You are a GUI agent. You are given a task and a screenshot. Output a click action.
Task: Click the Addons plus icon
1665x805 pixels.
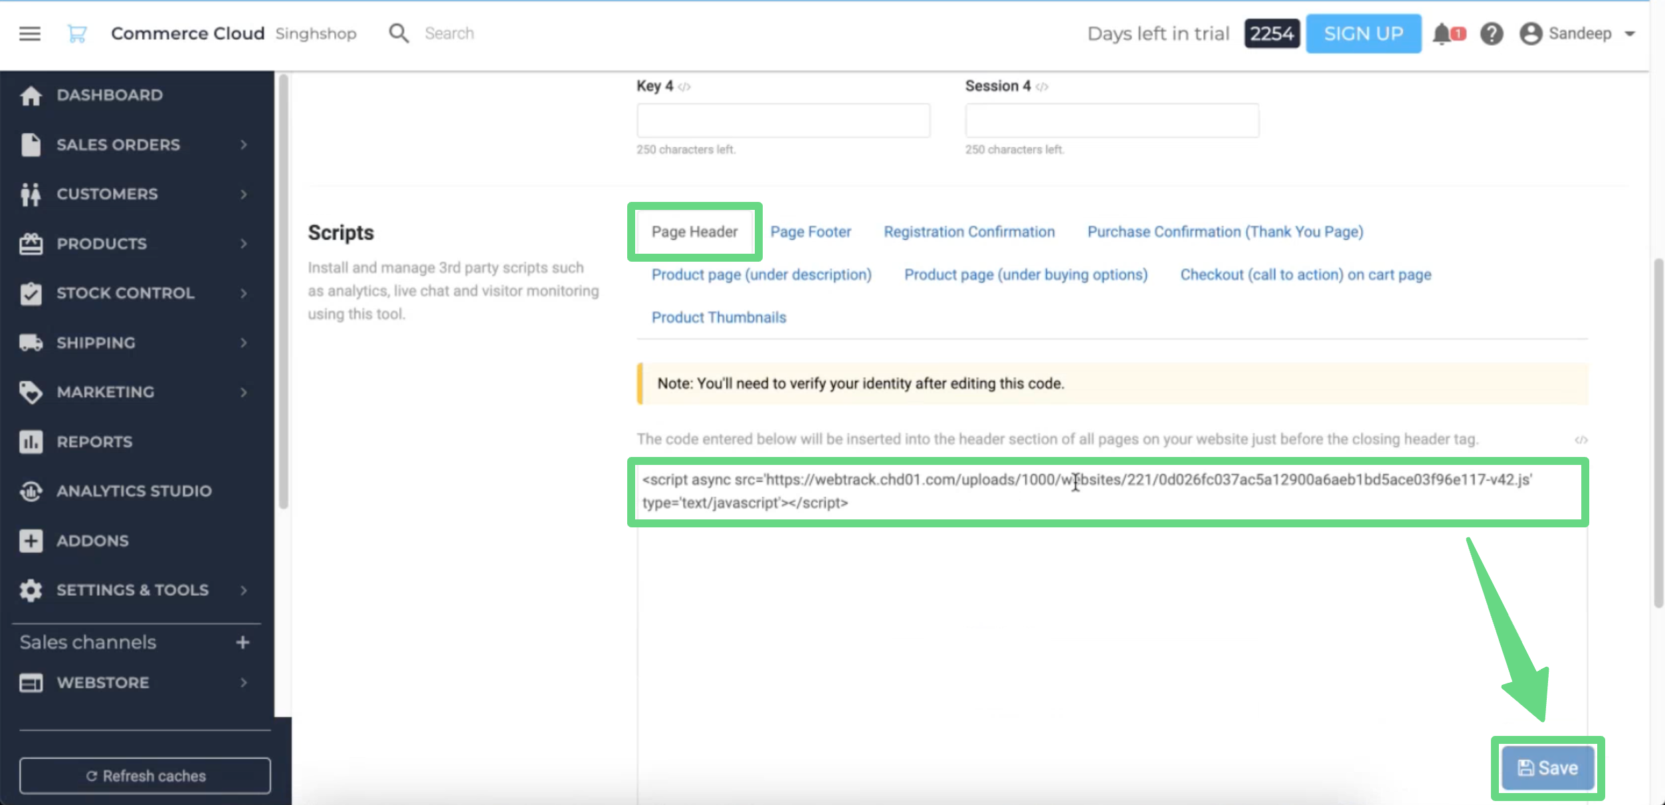[x=31, y=541]
